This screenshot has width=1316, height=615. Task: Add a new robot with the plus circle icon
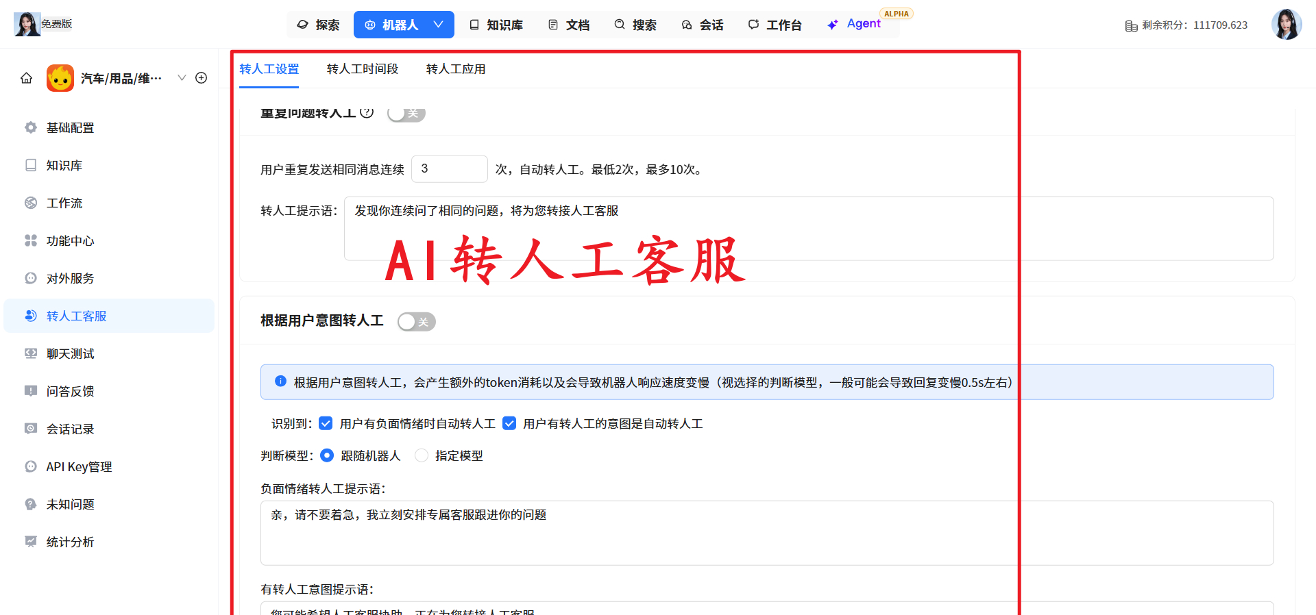[202, 78]
